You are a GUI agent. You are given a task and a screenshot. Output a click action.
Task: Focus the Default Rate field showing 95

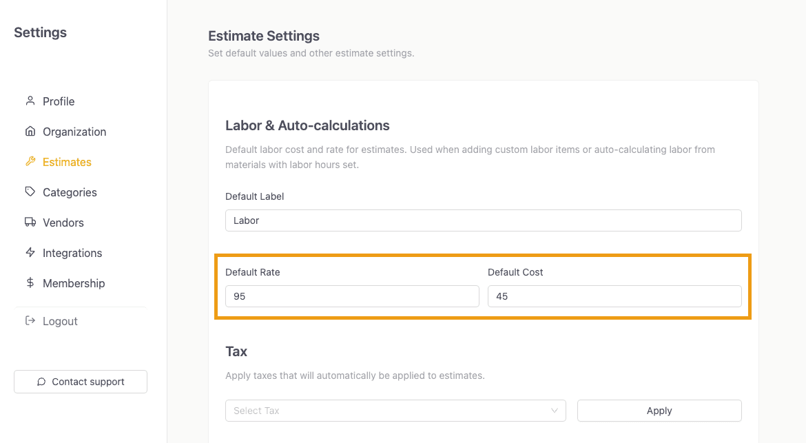352,296
